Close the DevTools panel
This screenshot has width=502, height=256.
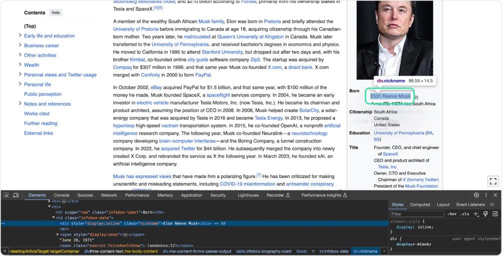[x=495, y=195]
